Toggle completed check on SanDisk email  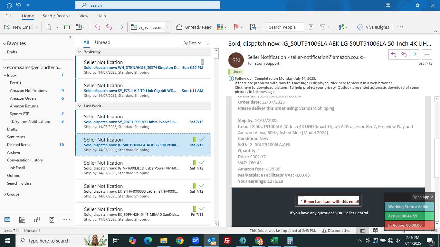click(x=202, y=209)
